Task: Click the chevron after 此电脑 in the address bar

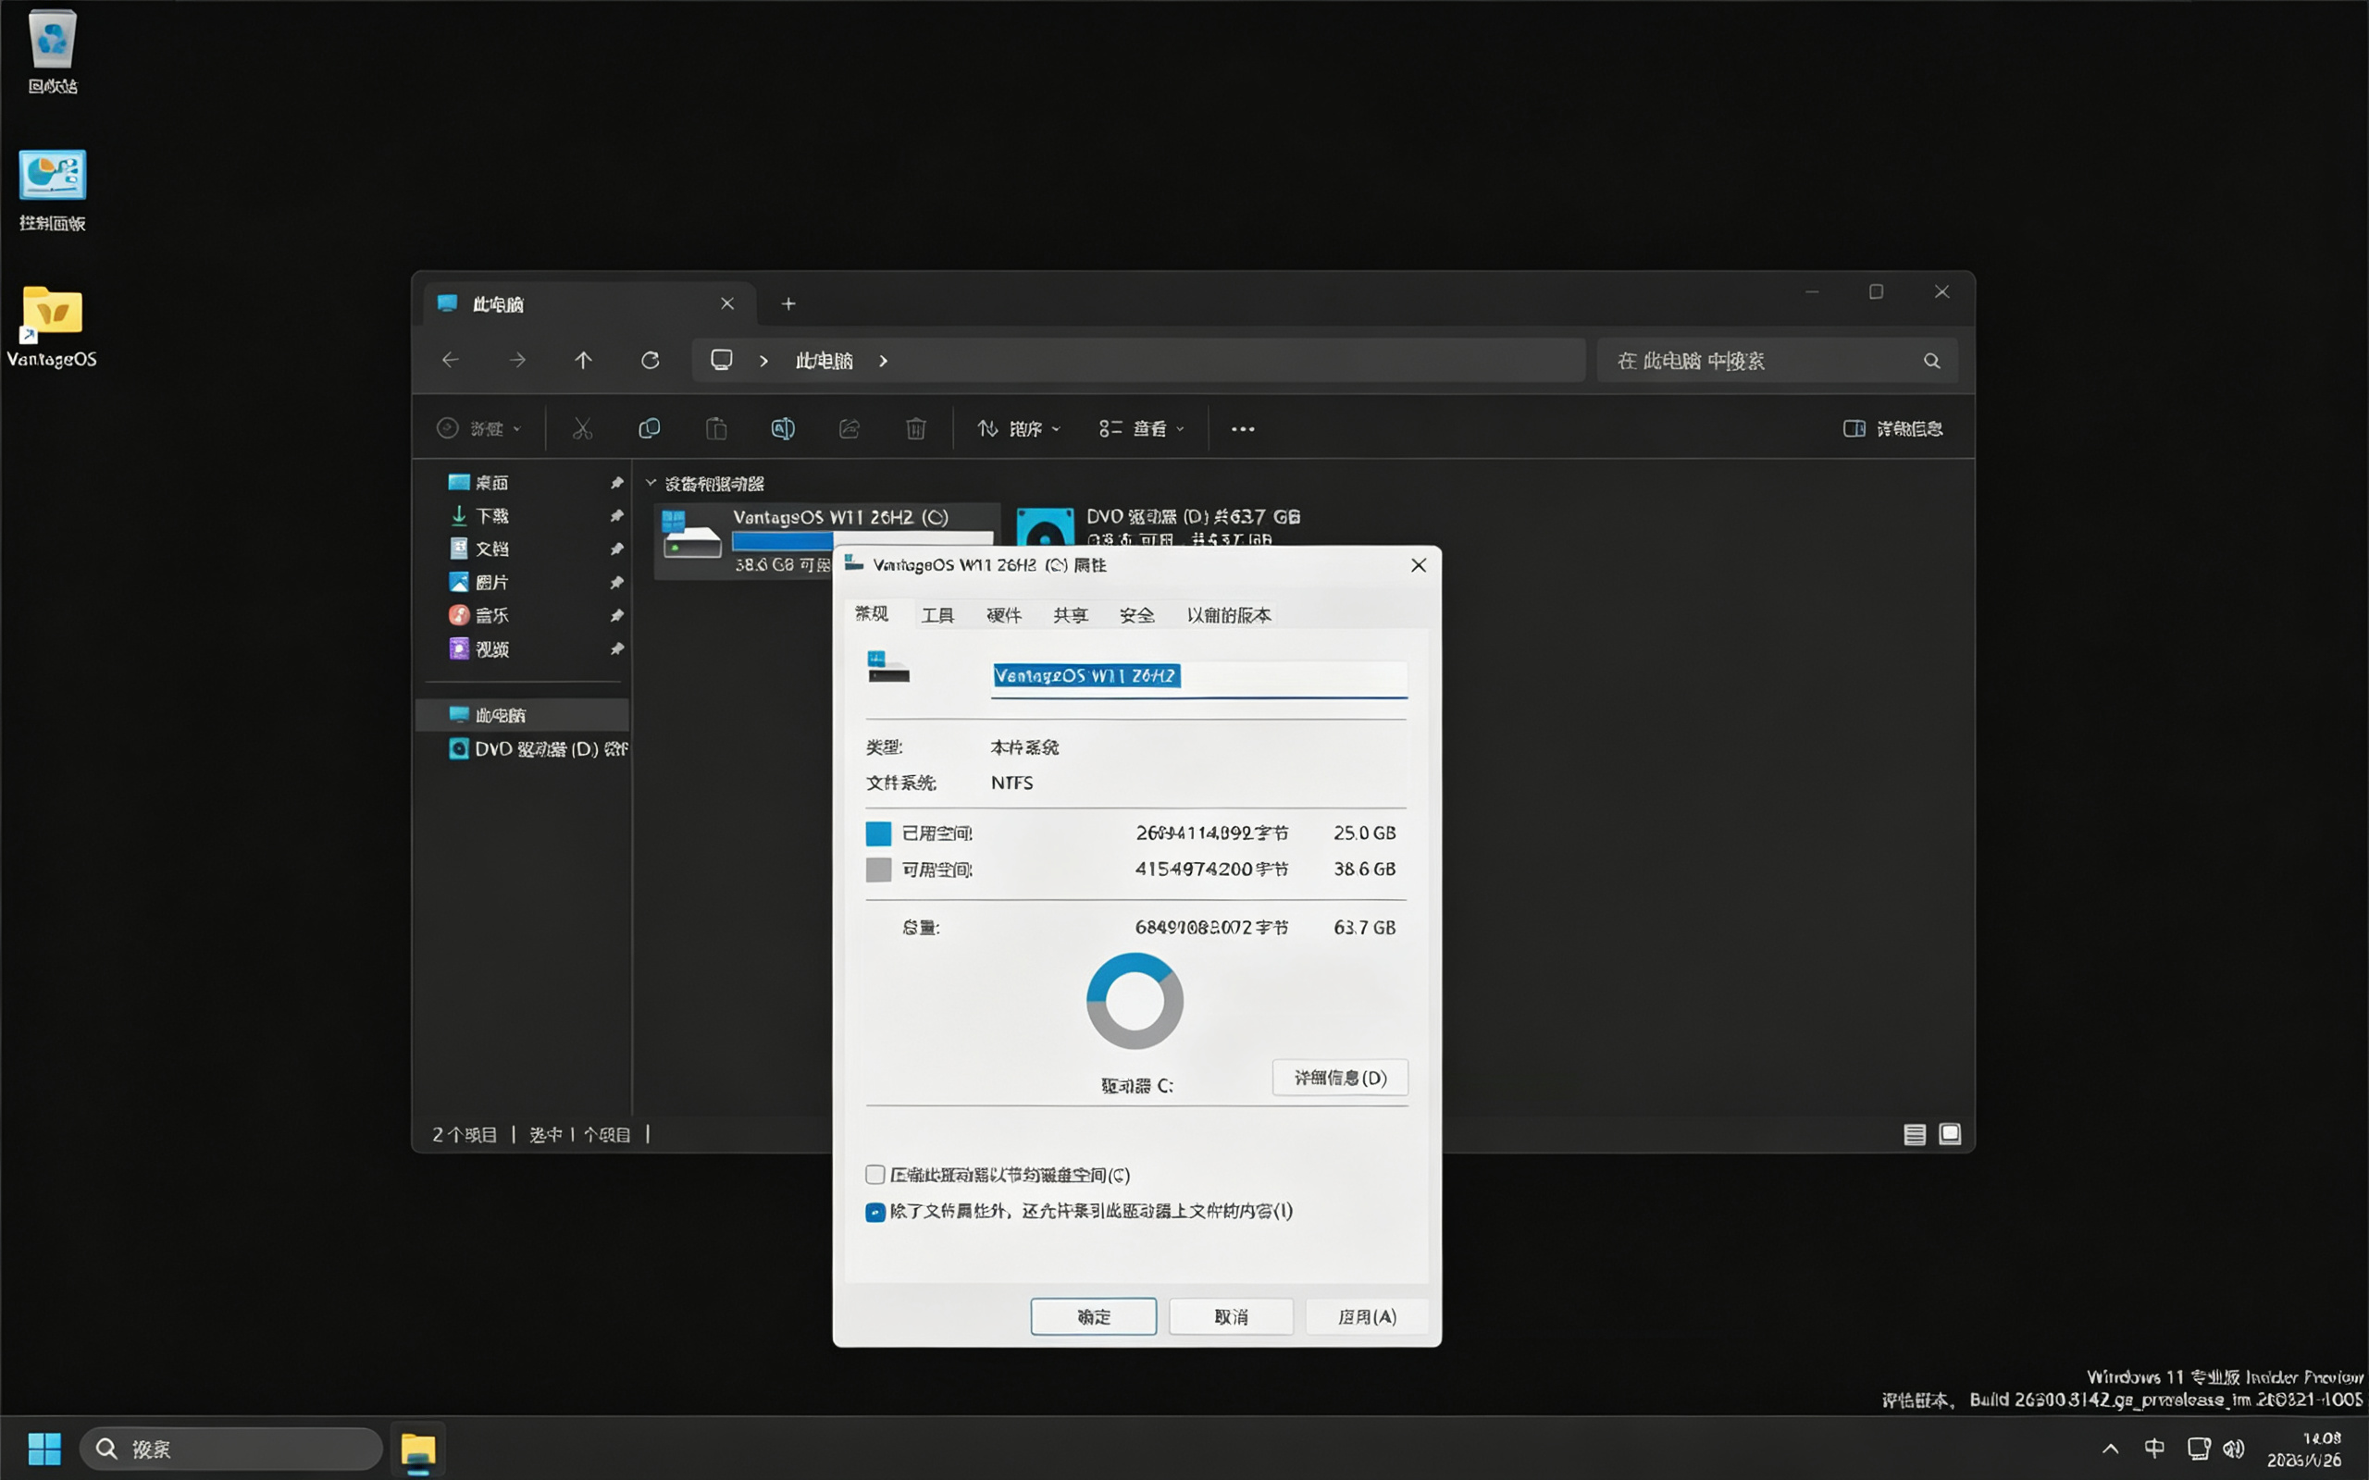Action: (x=883, y=360)
